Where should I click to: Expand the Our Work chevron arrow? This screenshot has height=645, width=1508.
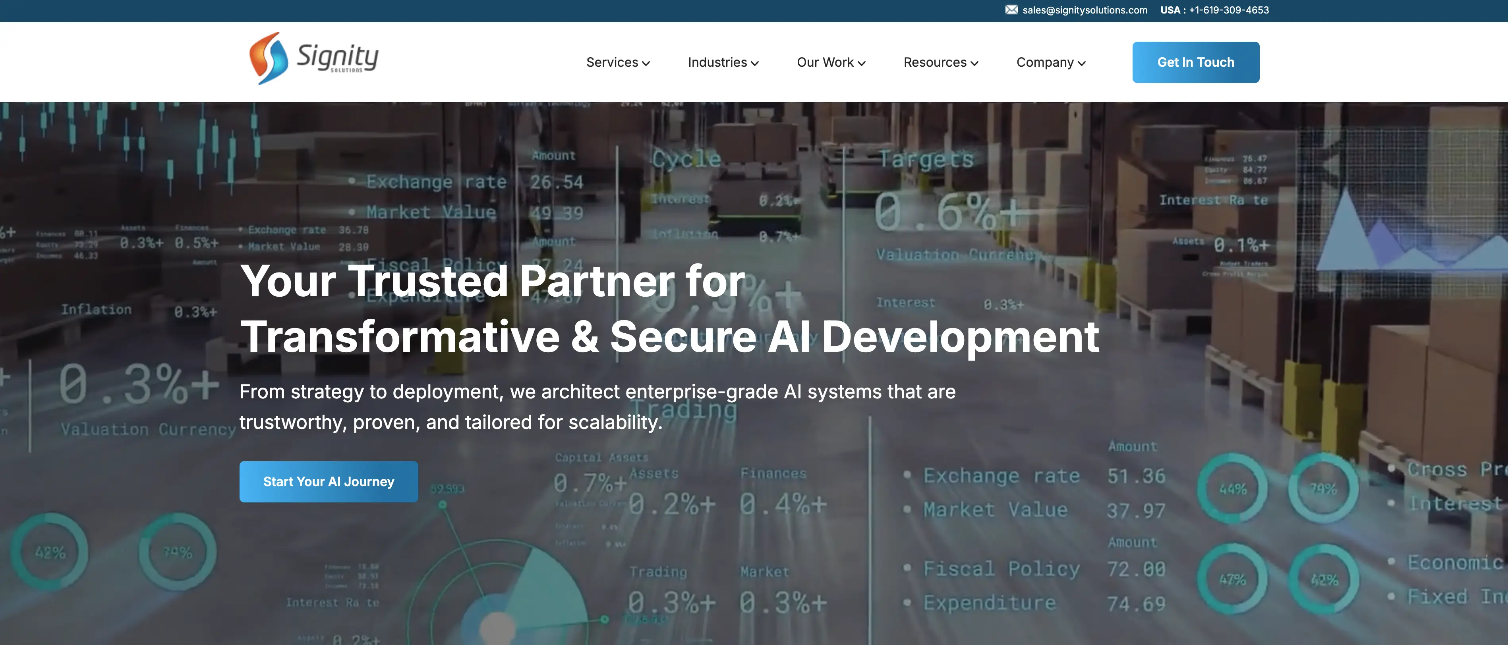click(x=861, y=63)
